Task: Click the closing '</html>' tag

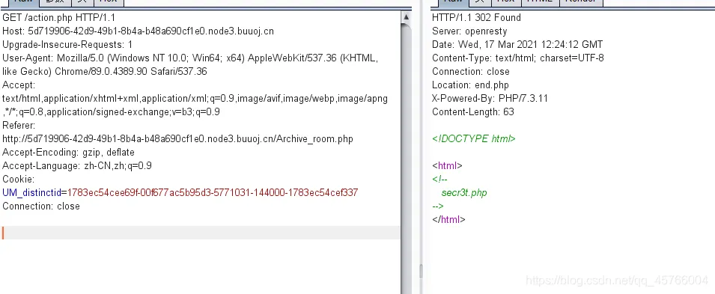Action: tap(448, 220)
